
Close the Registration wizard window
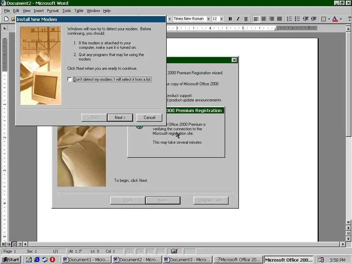click(234, 60)
